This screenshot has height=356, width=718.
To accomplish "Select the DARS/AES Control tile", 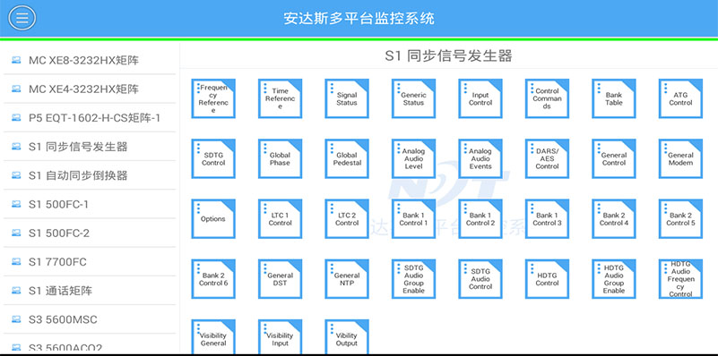I will 547,158.
